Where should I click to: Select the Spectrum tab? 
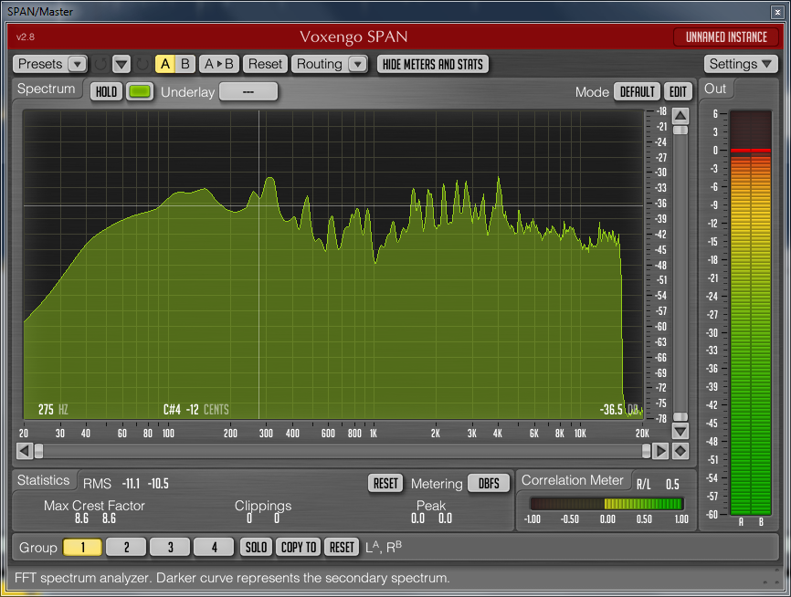coord(46,89)
